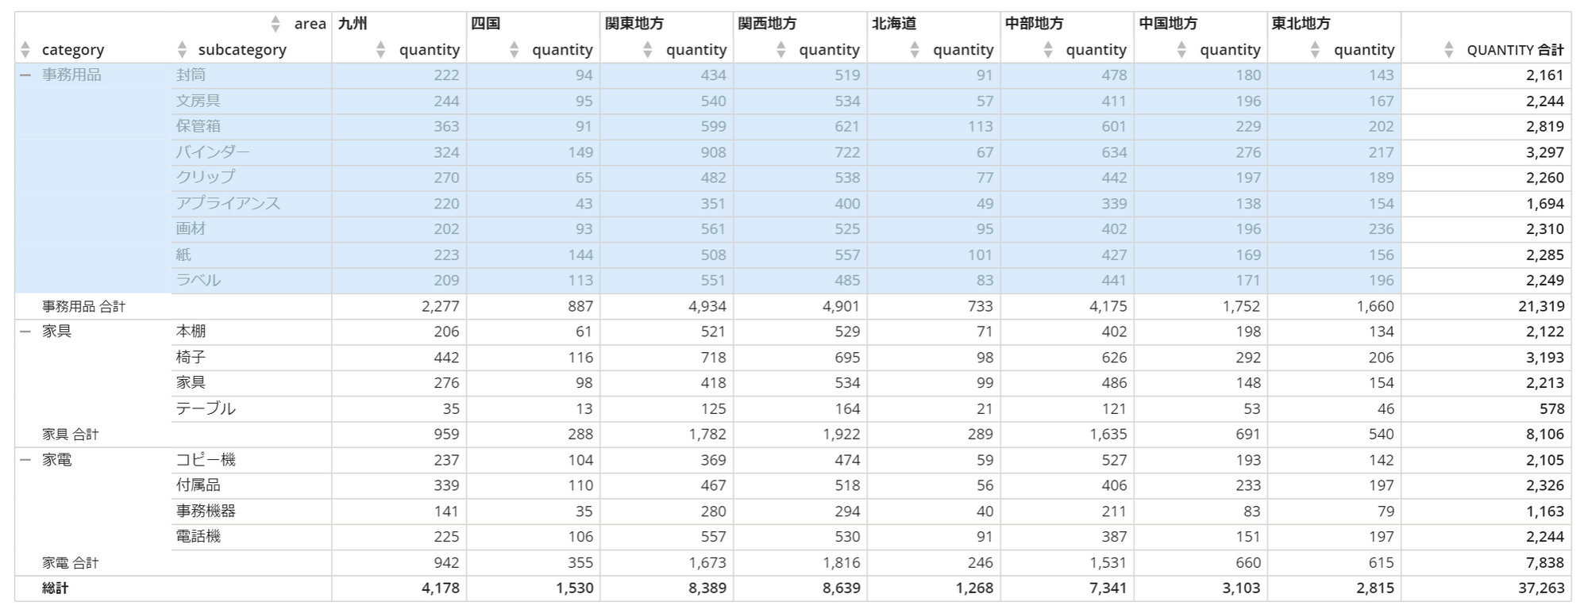Click the 関西地方 area column header
1588x613 pixels.
pos(767,24)
